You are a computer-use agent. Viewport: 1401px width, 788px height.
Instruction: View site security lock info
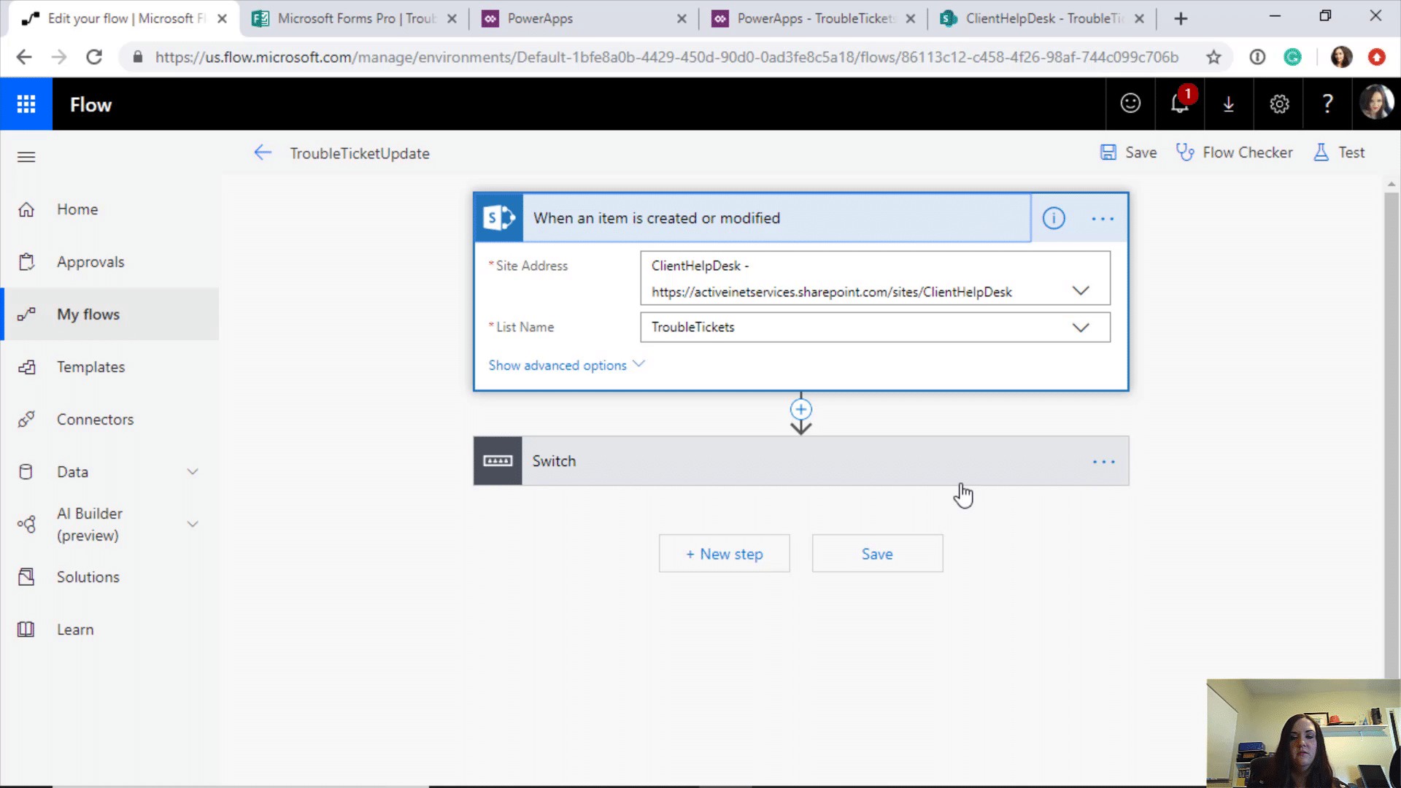pyautogui.click(x=137, y=57)
